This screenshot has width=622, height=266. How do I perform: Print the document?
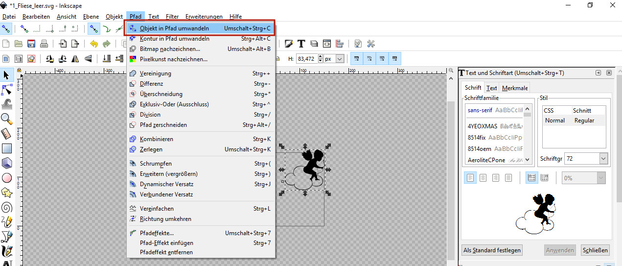(44, 44)
